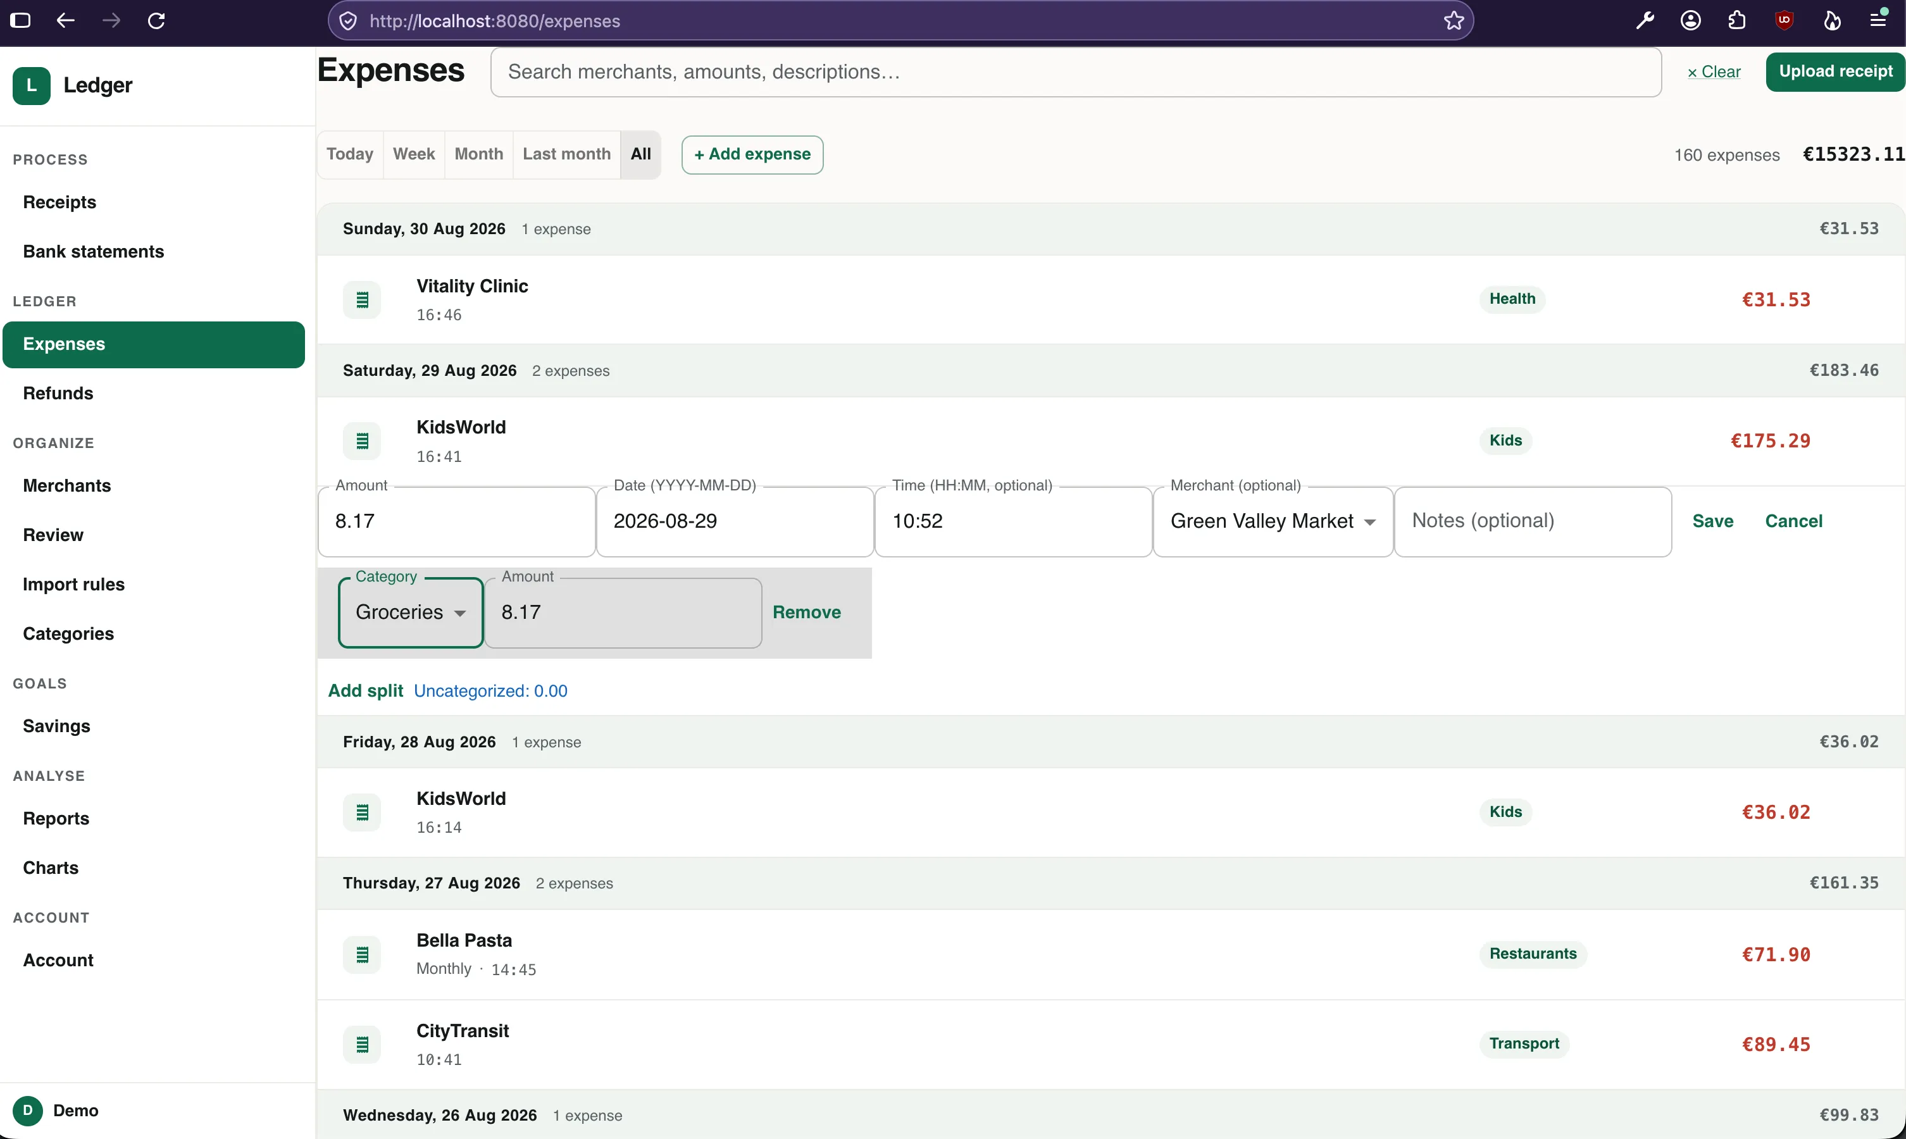Open the Merchants page
This screenshot has width=1906, height=1139.
tap(154, 486)
